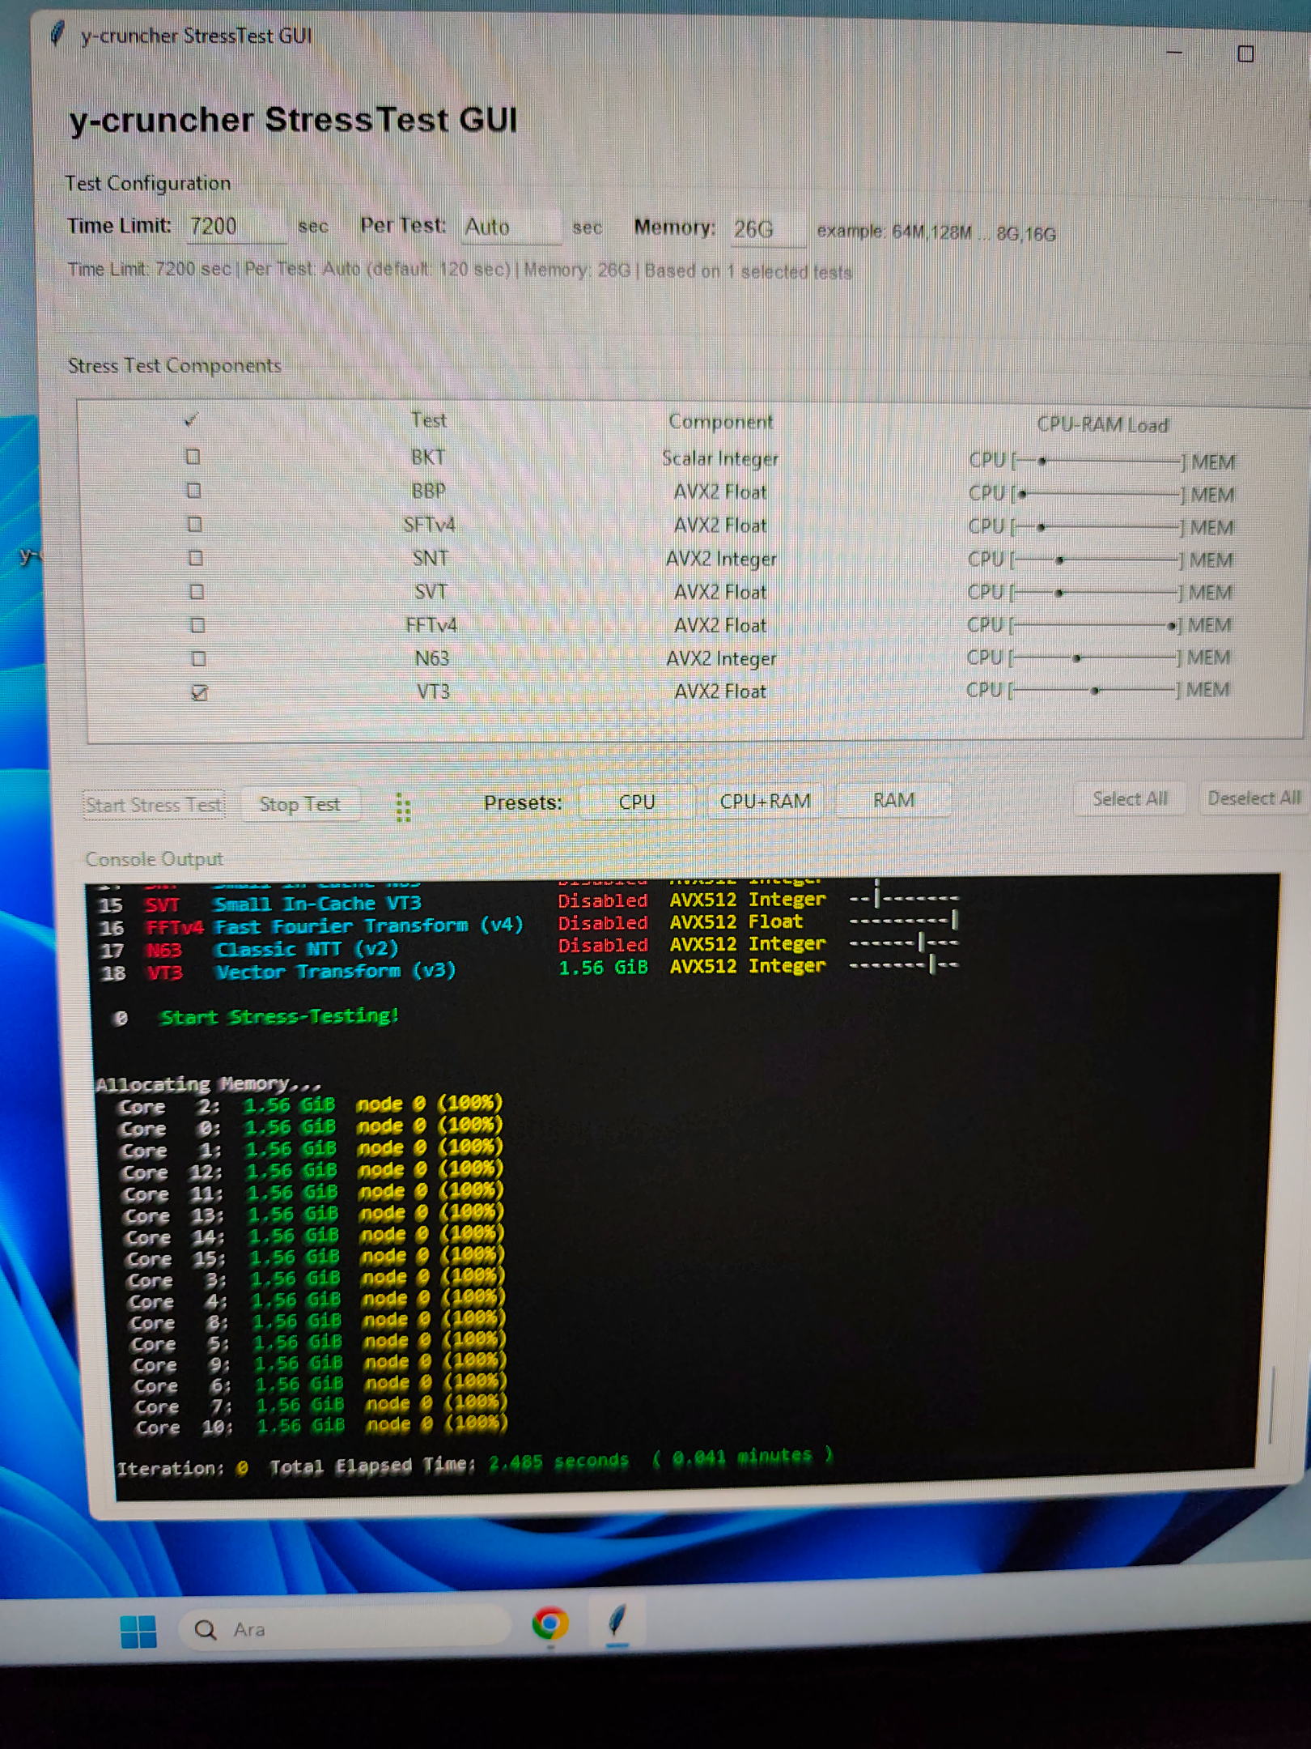Click the FFTv4 test name cell
The width and height of the screenshot is (1311, 1749).
click(x=431, y=625)
